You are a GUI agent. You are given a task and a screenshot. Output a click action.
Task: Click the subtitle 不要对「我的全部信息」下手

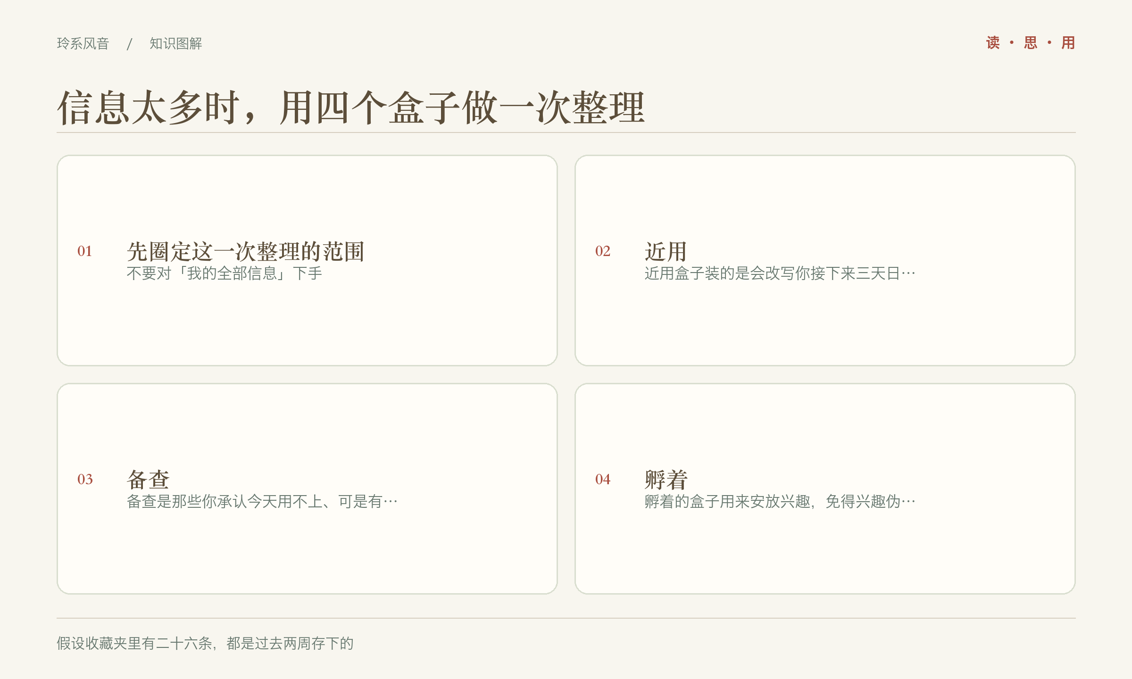(225, 273)
